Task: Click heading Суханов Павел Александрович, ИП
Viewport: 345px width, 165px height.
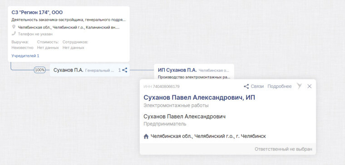Action: pyautogui.click(x=199, y=97)
